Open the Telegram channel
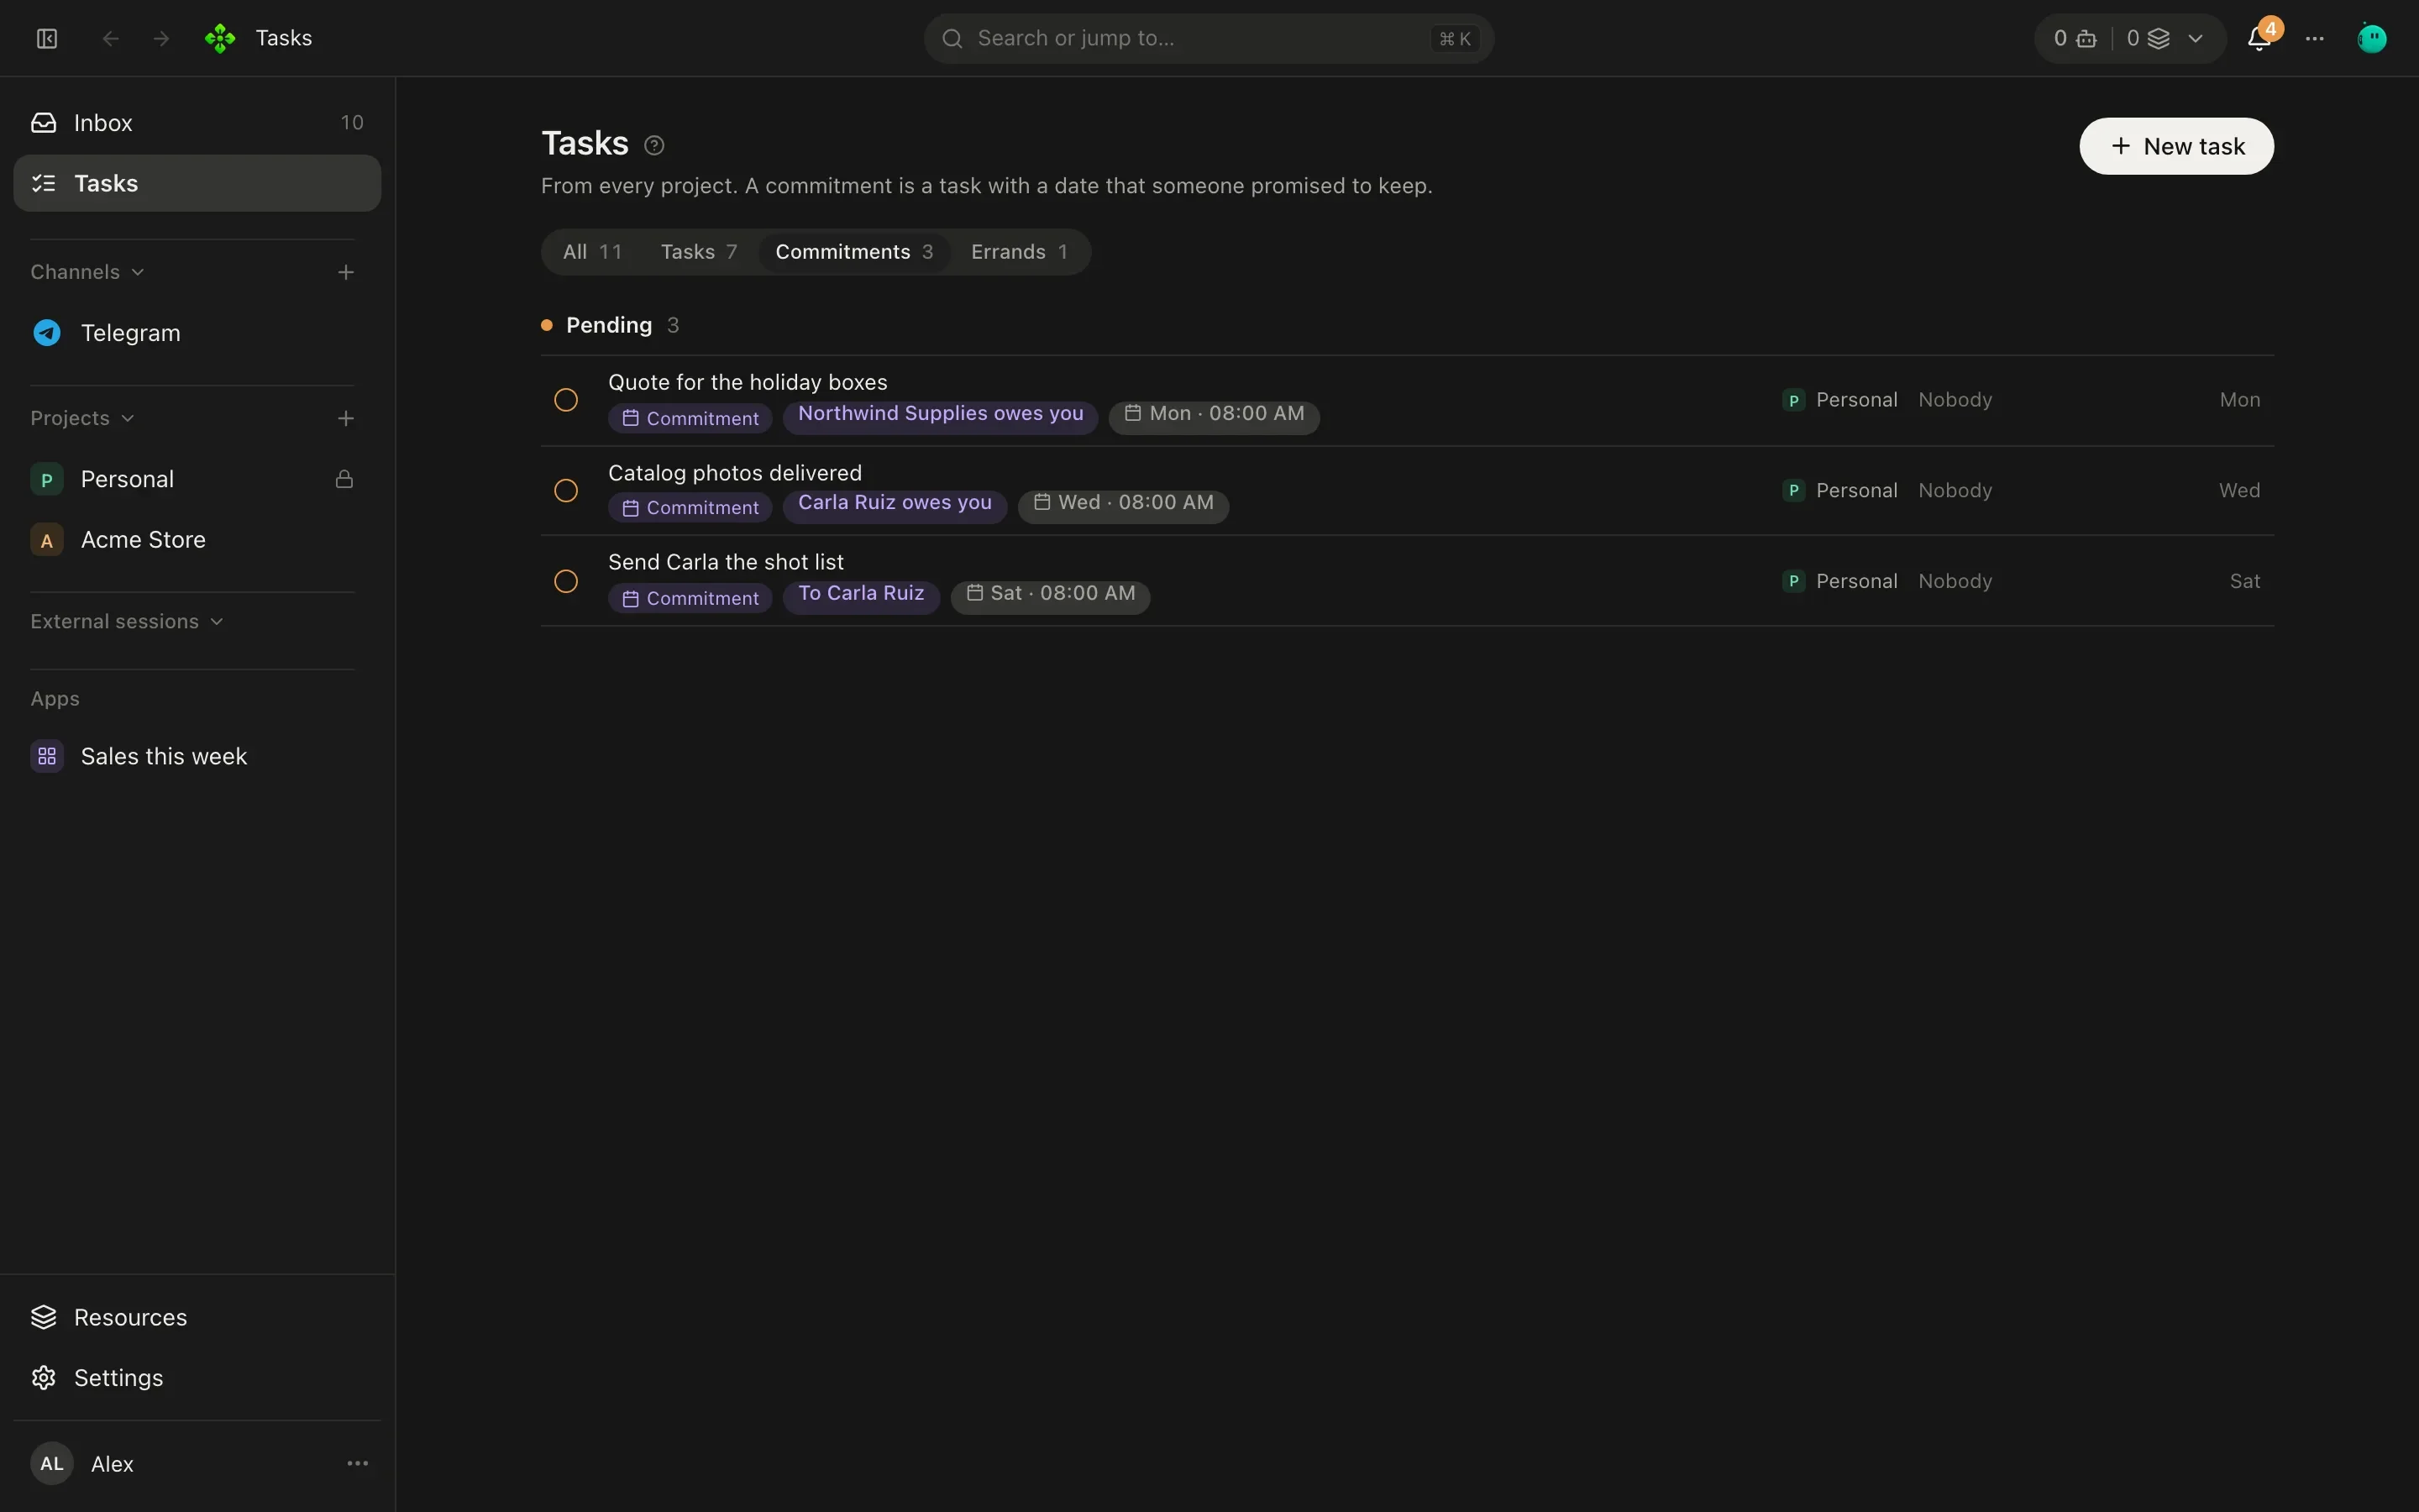This screenshot has height=1512, width=2419. pos(197,332)
